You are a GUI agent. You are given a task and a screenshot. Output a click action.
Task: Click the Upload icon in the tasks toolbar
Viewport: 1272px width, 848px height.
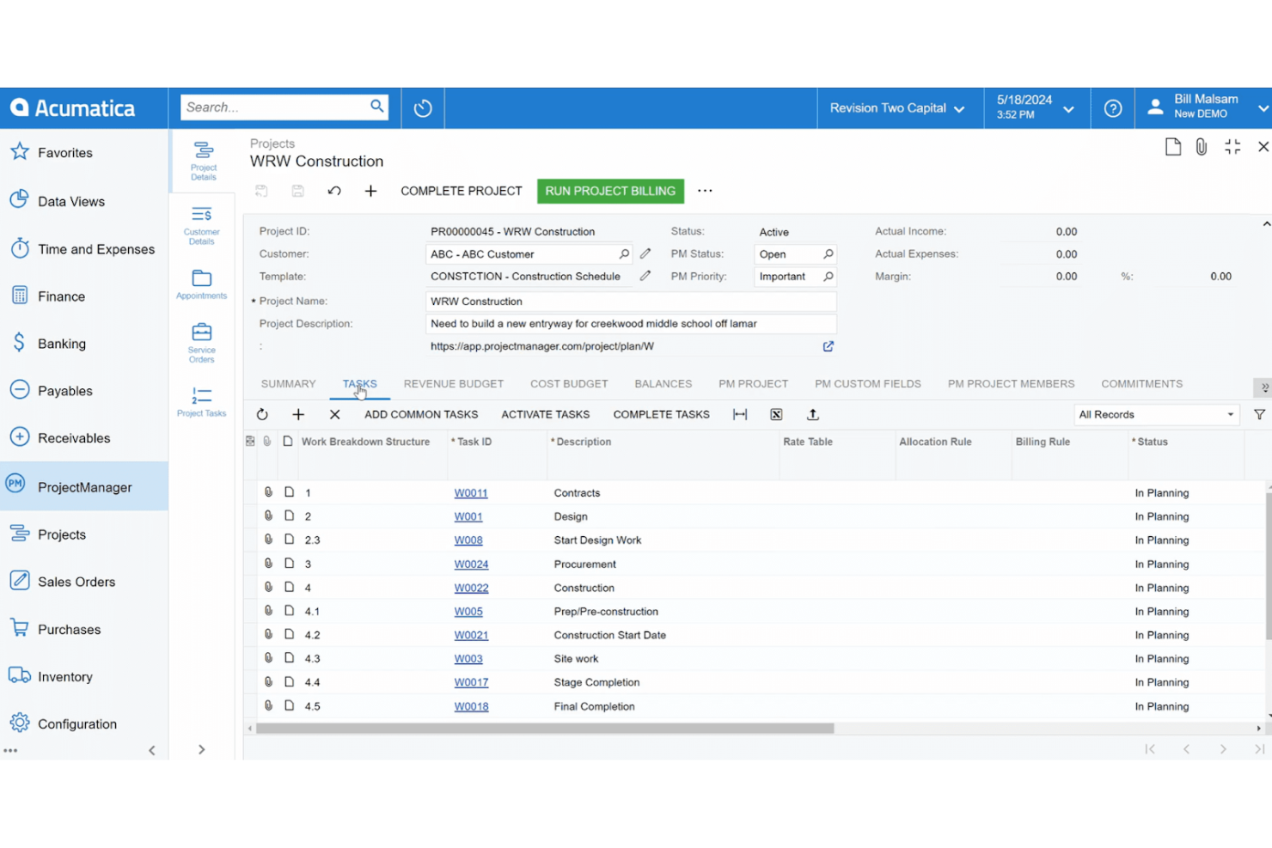(x=812, y=414)
